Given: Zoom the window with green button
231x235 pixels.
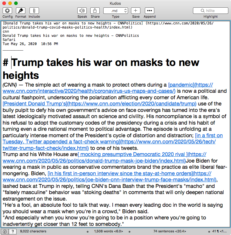Looking at the screenshot, I should [16, 3].
